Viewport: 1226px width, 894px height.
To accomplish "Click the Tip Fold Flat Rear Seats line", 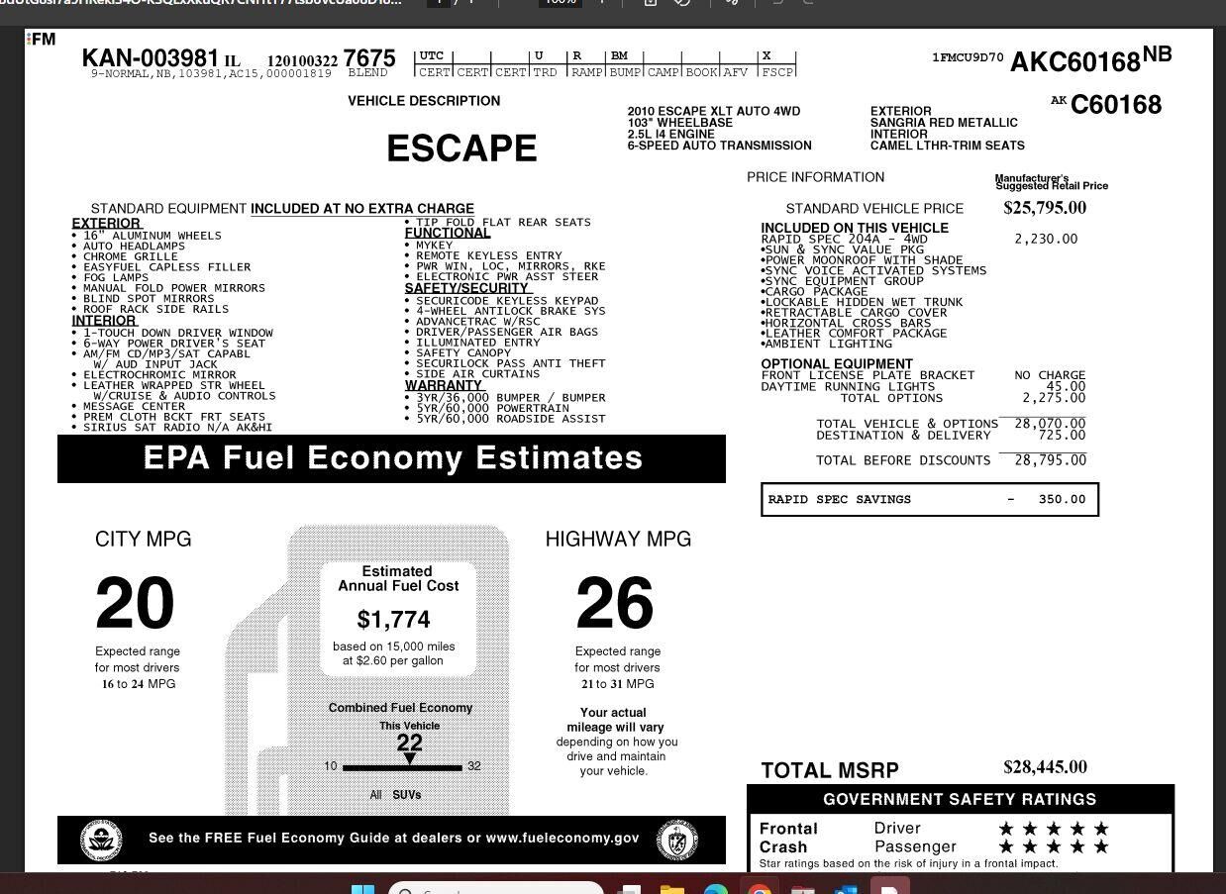I will [497, 223].
